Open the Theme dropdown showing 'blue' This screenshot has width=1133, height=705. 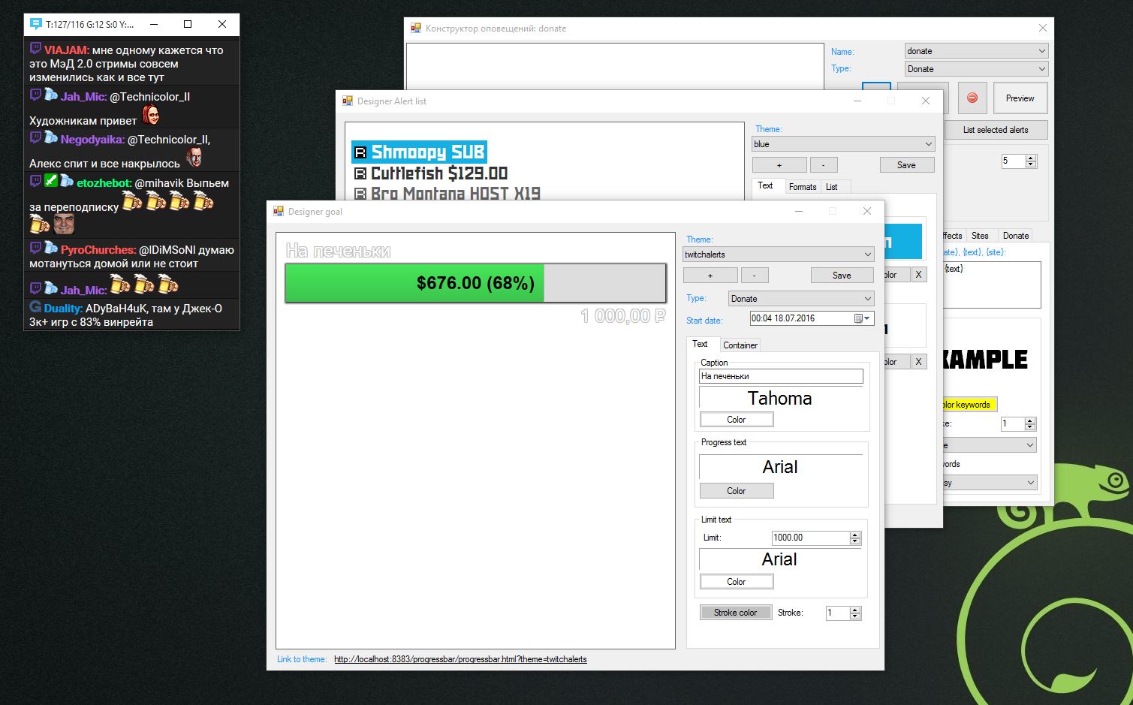(x=842, y=143)
